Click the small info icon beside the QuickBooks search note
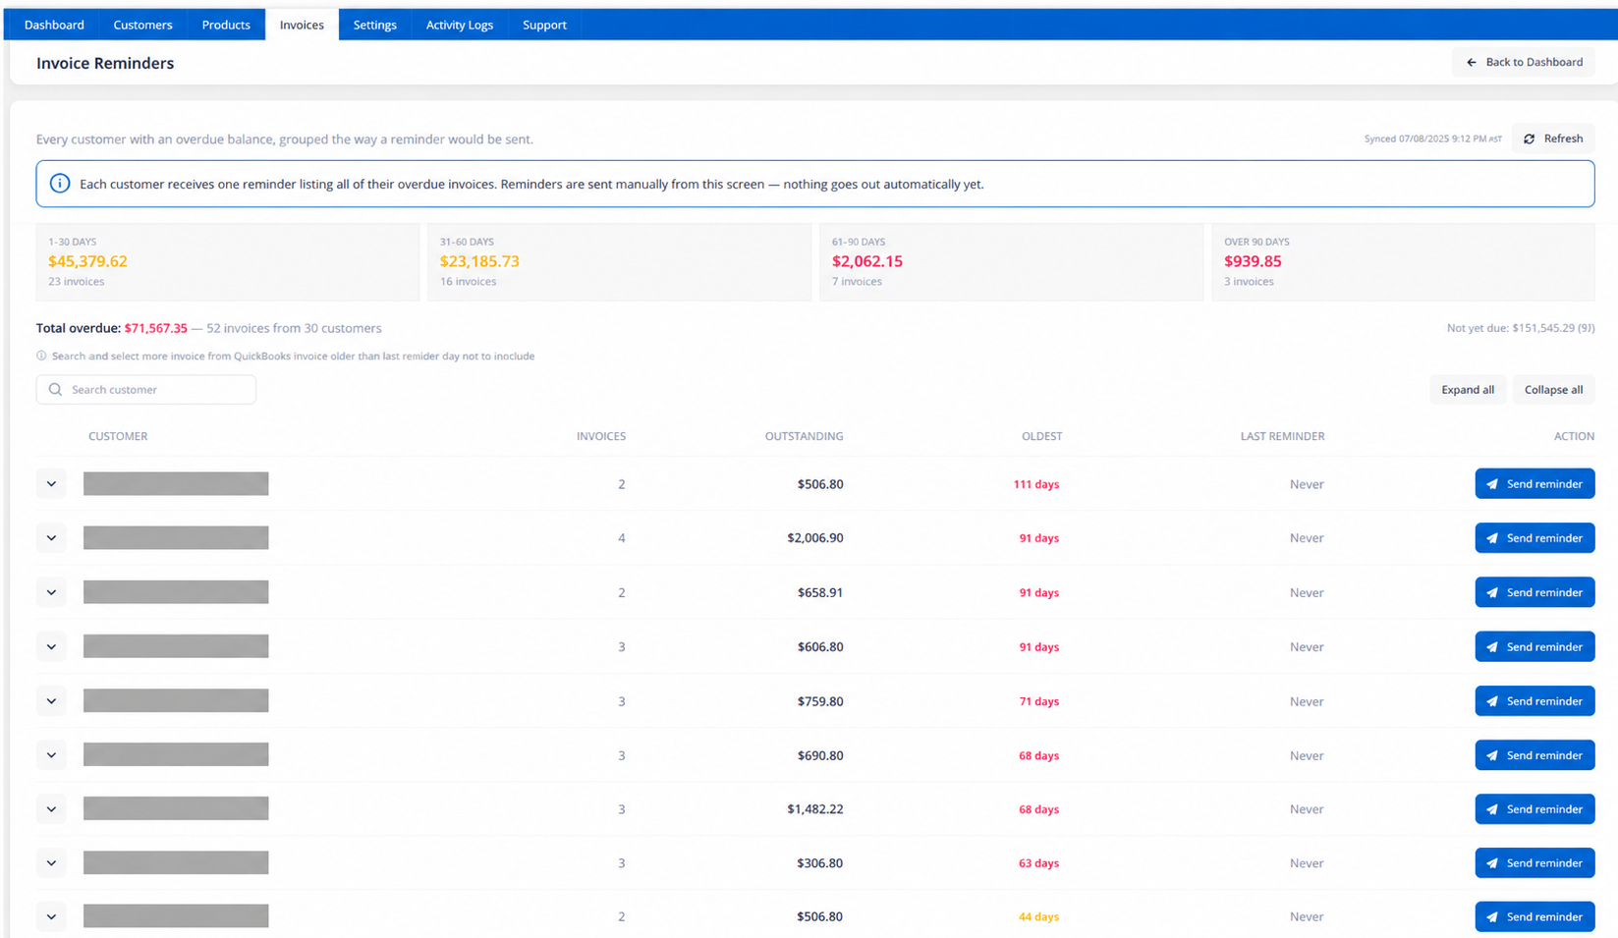This screenshot has height=938, width=1618. pyautogui.click(x=41, y=357)
